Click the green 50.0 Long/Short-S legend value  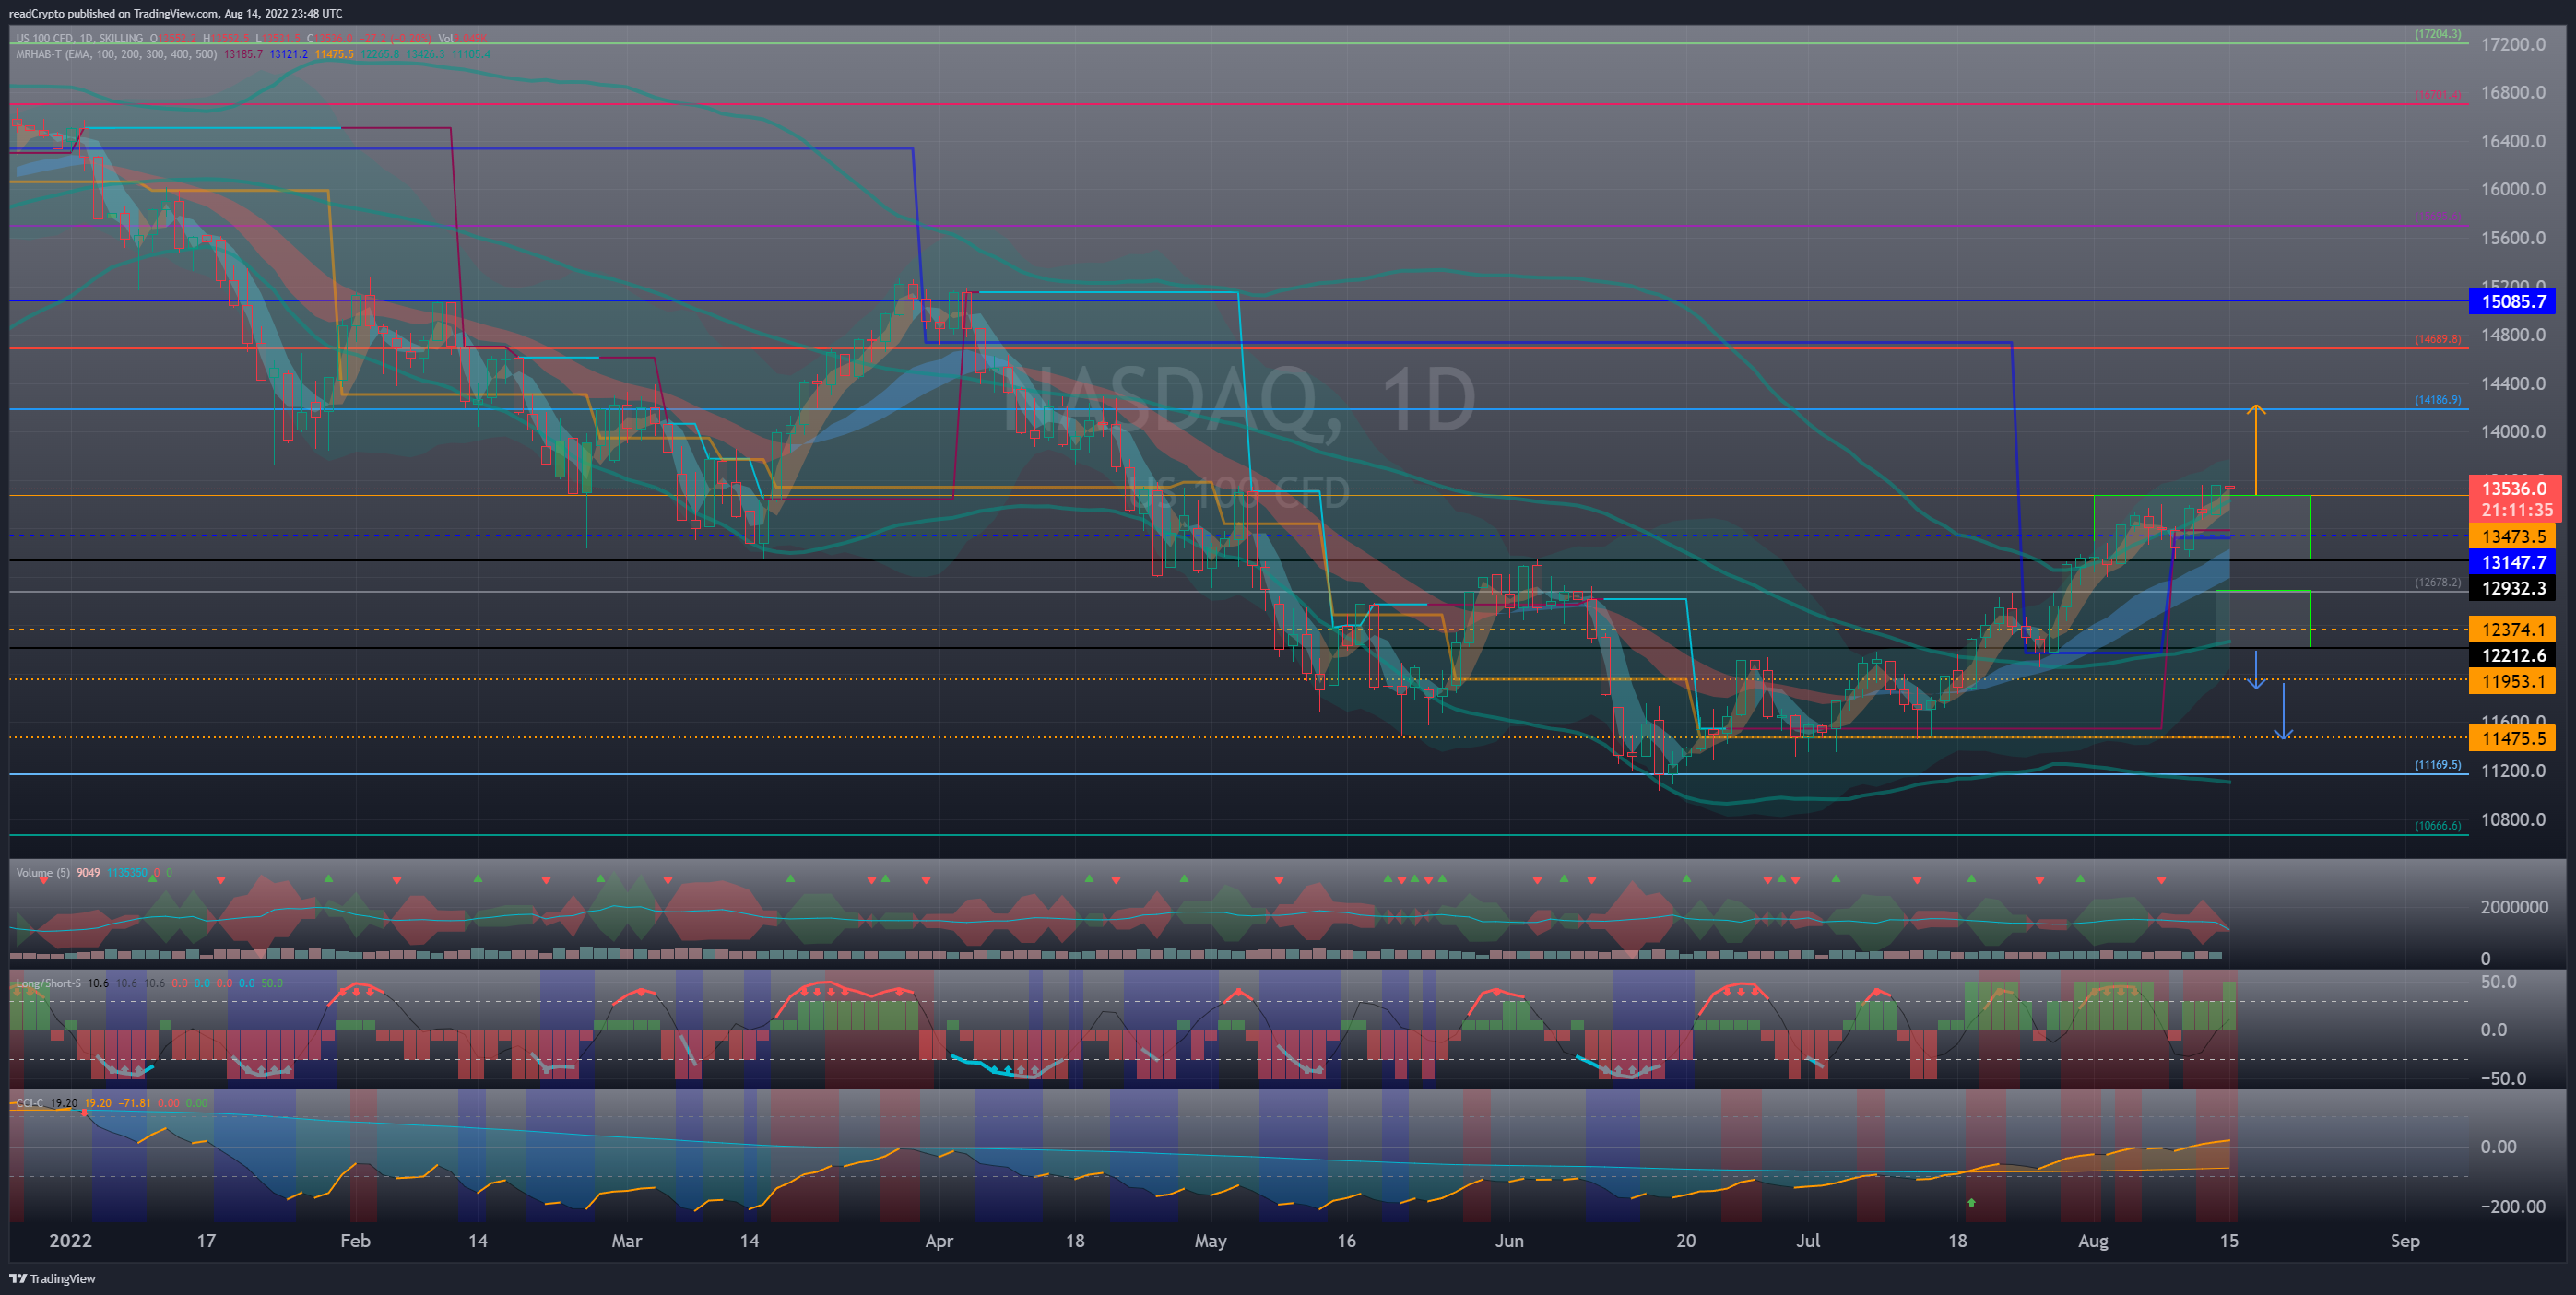(x=272, y=983)
